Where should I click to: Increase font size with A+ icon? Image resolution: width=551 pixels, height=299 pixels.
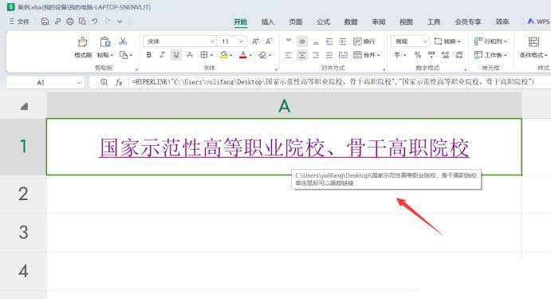point(255,41)
